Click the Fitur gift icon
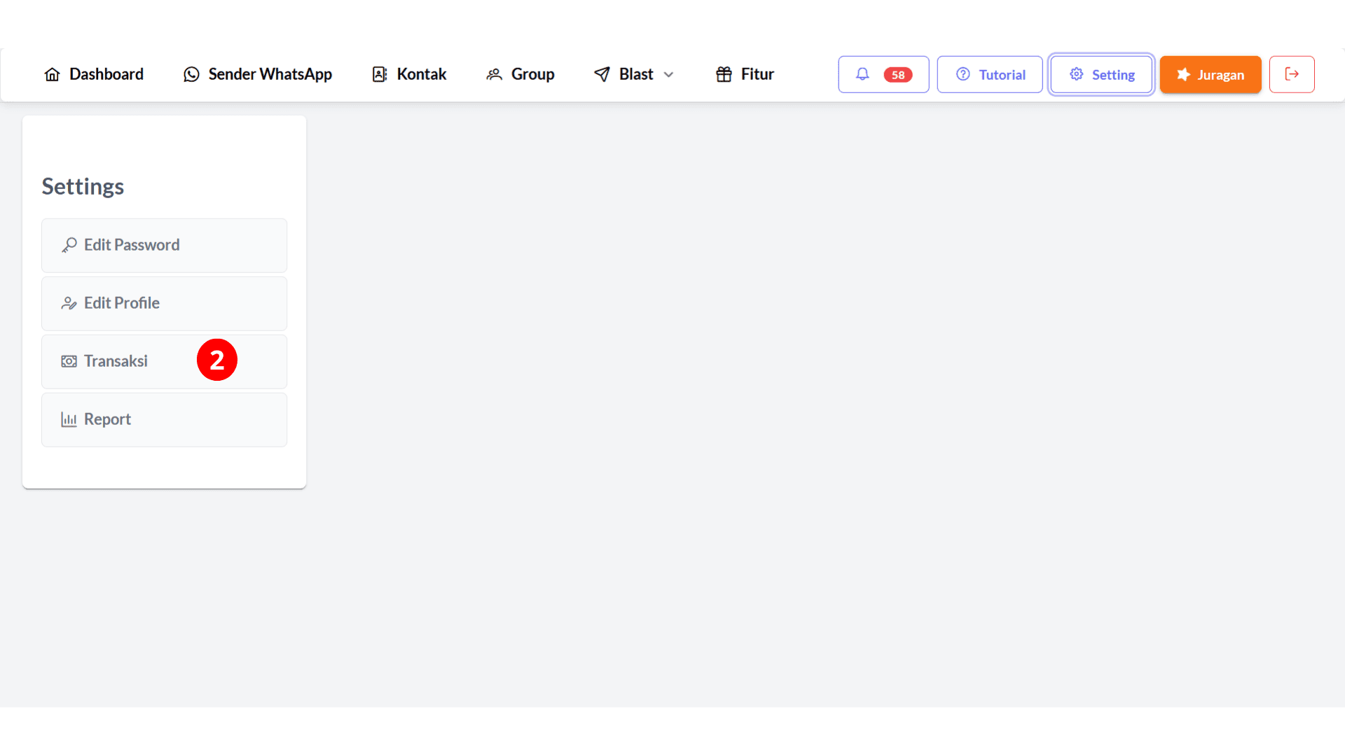The height and width of the screenshot is (756, 1345). click(x=724, y=74)
